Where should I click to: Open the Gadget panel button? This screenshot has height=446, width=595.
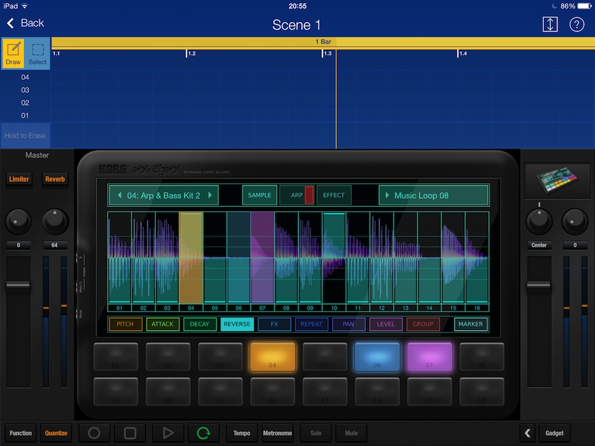[555, 433]
